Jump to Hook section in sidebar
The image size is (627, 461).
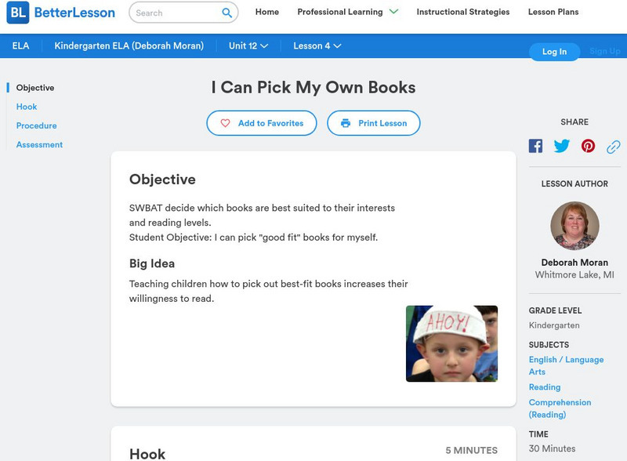[x=27, y=107]
